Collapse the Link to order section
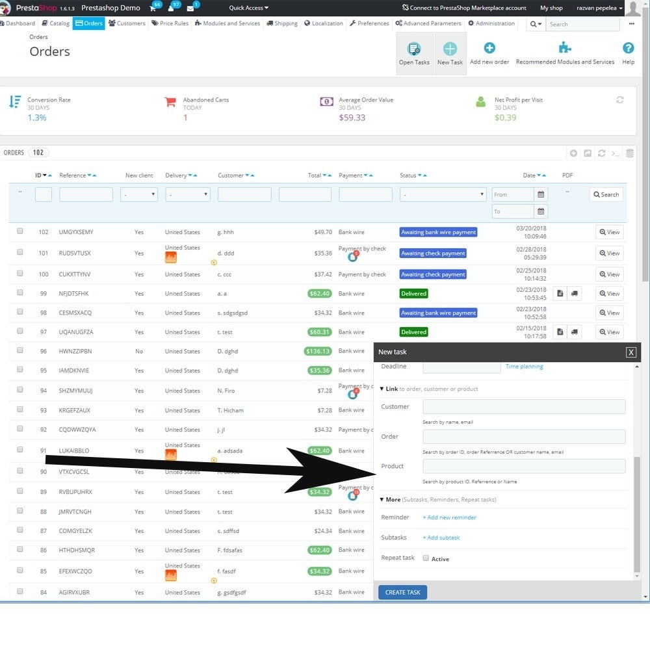 383,387
